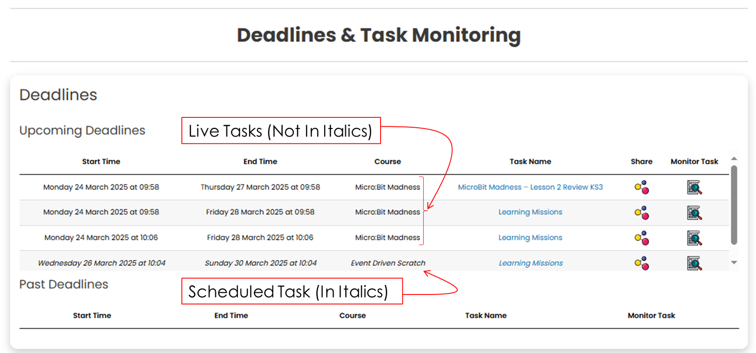Click share icon in Event Driven Scratch row

641,263
